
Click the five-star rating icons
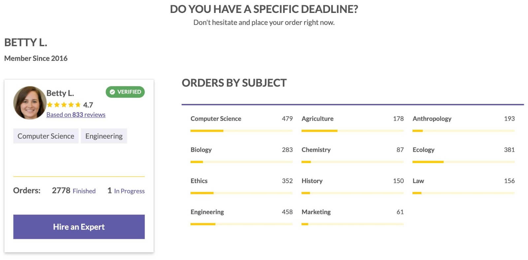pyautogui.click(x=64, y=105)
